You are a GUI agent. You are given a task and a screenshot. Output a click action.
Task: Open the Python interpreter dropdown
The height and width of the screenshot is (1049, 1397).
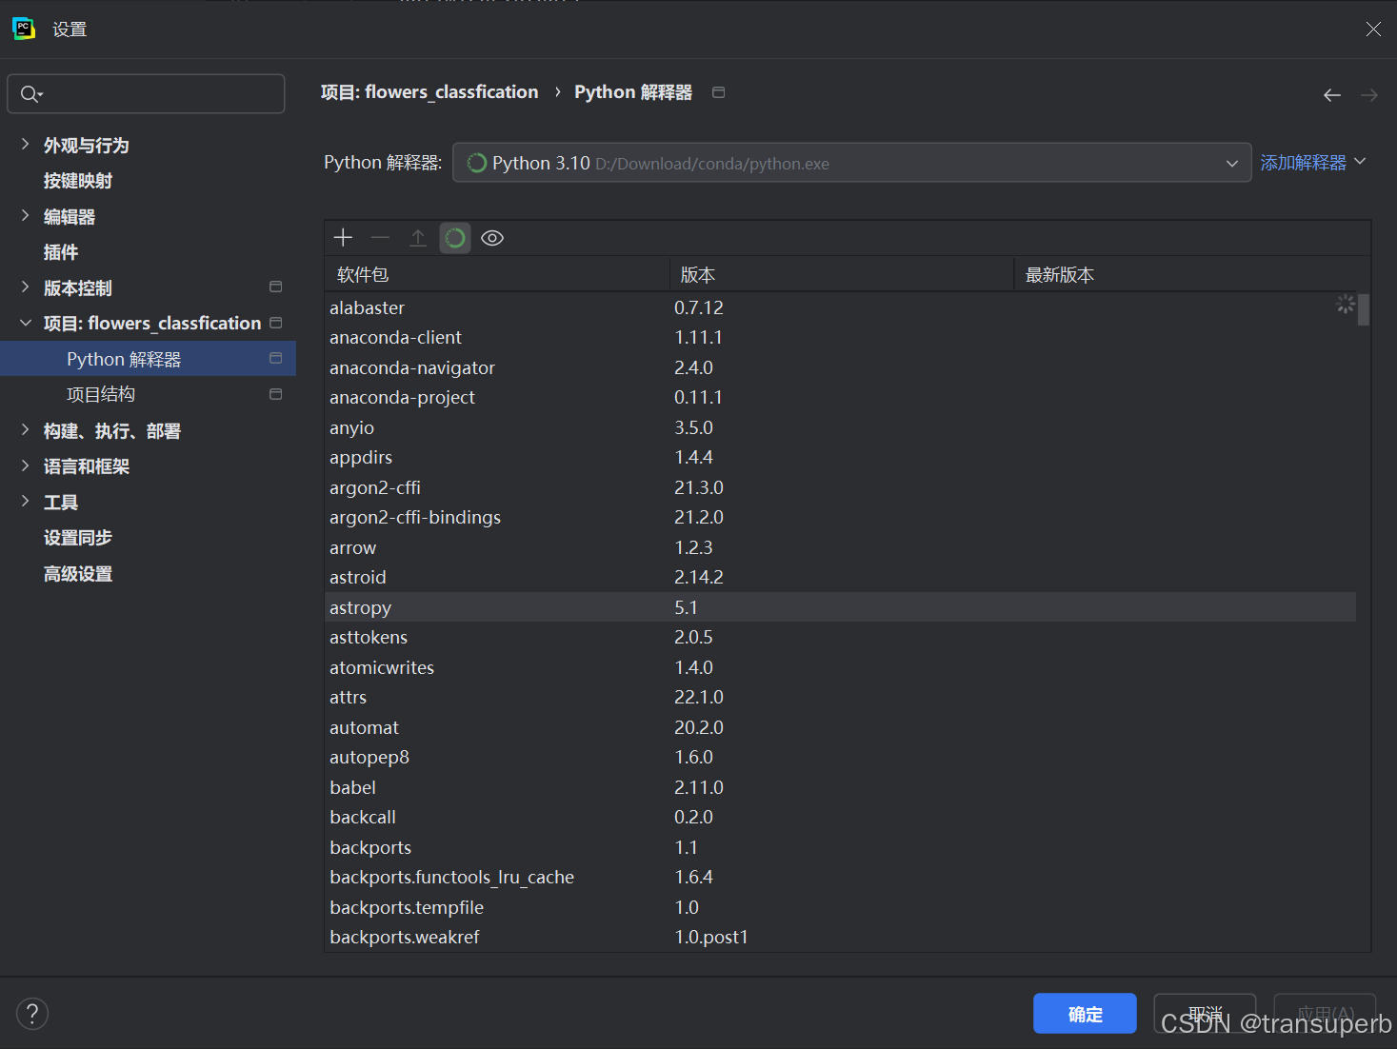coord(851,163)
